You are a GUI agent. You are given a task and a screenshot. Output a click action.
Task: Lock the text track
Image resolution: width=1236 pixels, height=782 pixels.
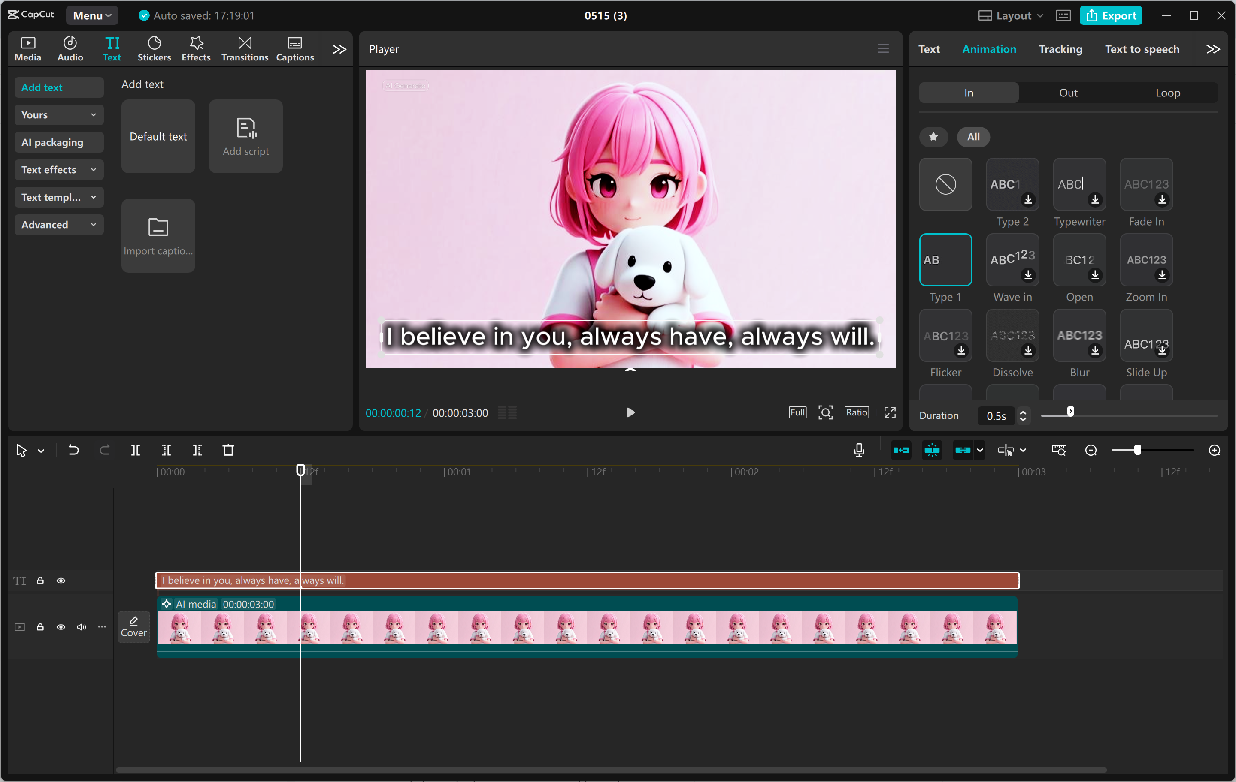(x=40, y=580)
